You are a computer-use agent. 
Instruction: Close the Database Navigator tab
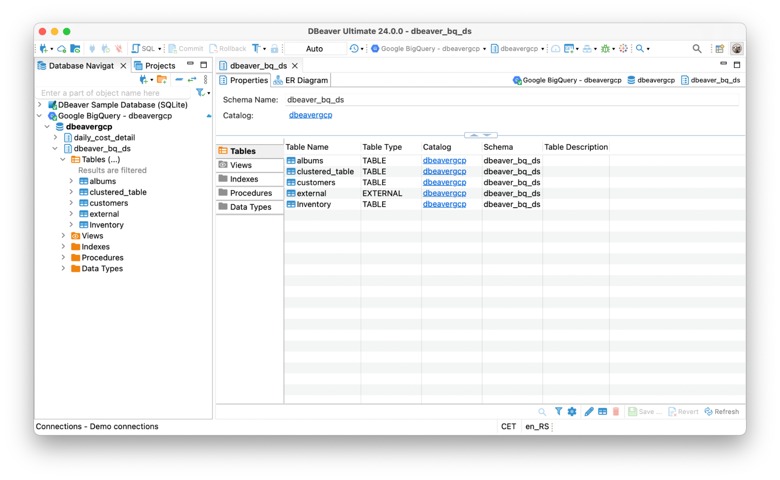pos(123,66)
